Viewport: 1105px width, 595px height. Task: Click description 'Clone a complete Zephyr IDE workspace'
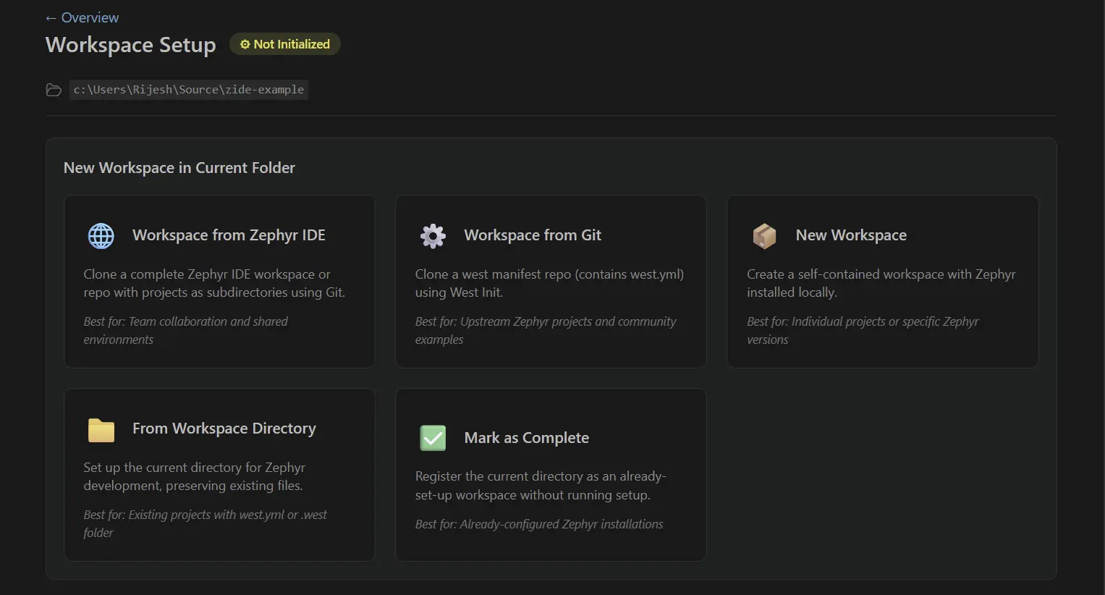214,283
